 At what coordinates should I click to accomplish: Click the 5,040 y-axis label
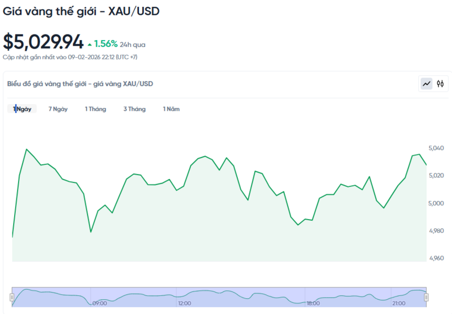coord(437,148)
